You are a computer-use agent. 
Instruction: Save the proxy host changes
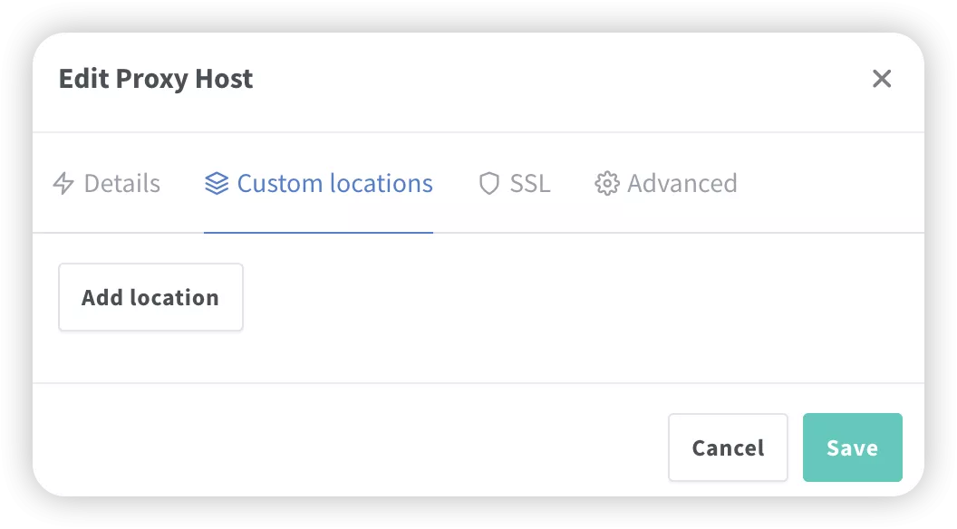tap(852, 447)
